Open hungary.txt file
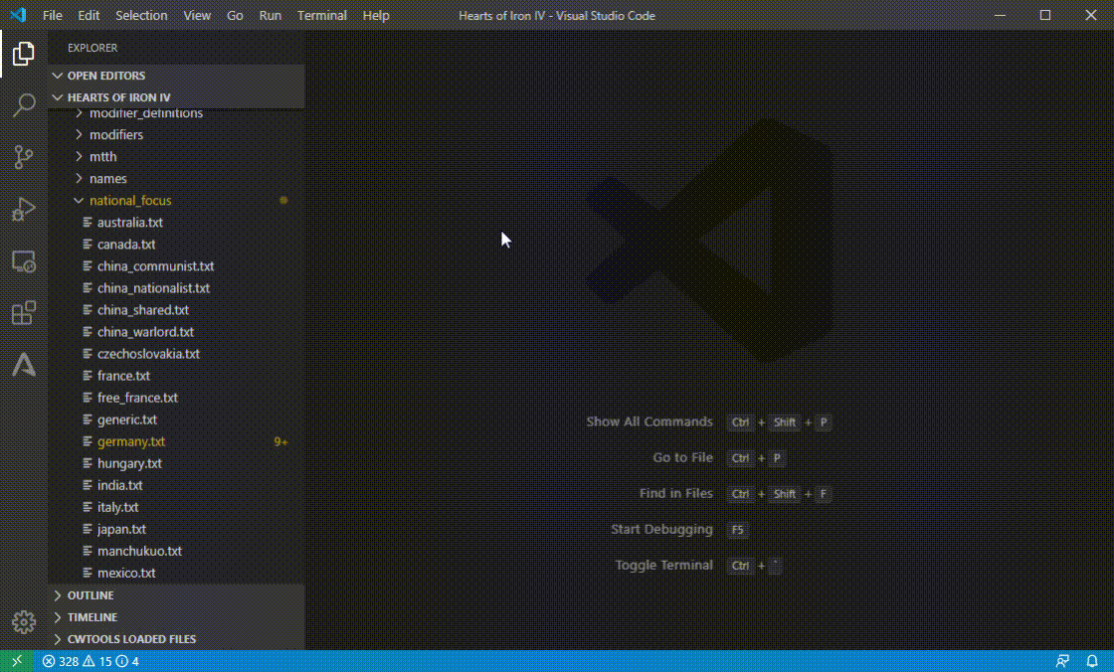Viewport: 1114px width, 672px height. [176, 463]
